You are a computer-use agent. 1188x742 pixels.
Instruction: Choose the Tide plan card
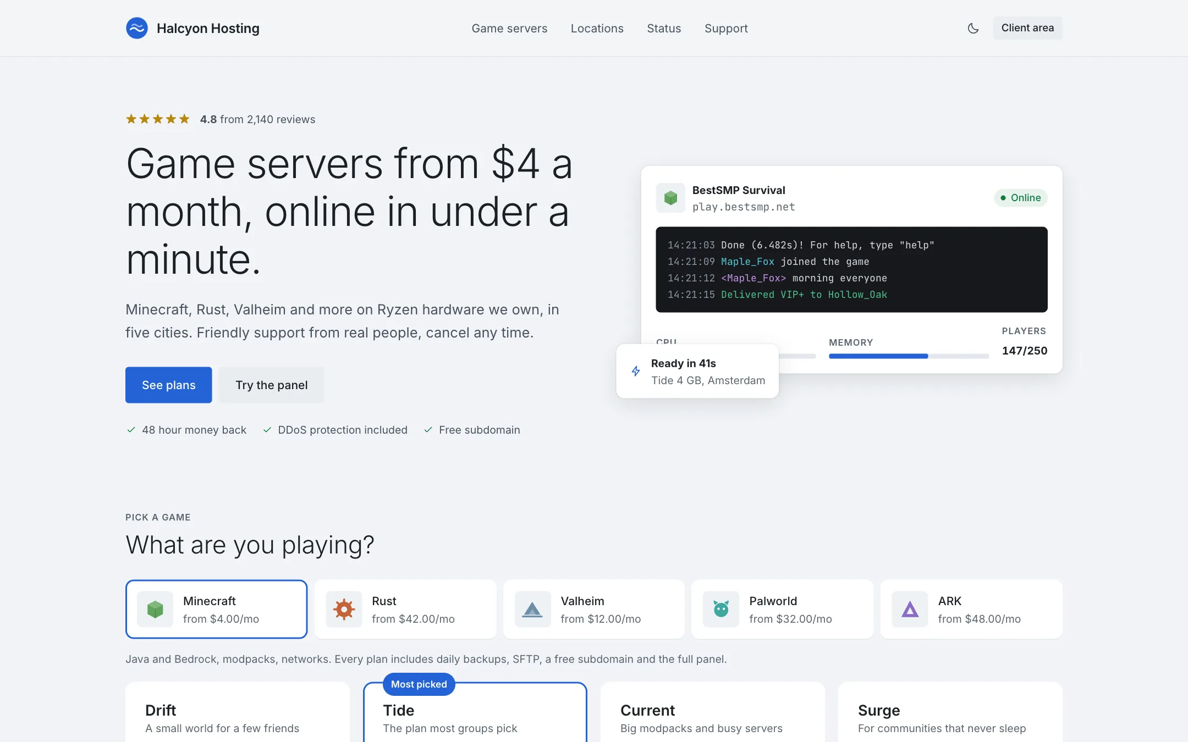(x=475, y=712)
